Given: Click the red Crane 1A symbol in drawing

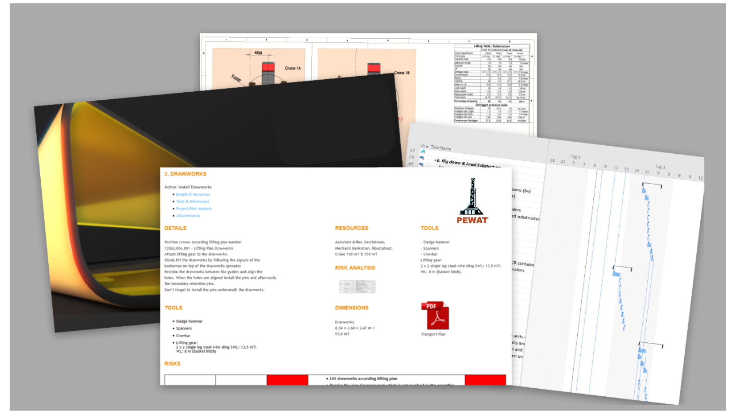Looking at the screenshot, I should pos(268,67).
